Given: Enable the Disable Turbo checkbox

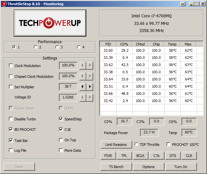Looking at the screenshot, I should (x=11, y=119).
